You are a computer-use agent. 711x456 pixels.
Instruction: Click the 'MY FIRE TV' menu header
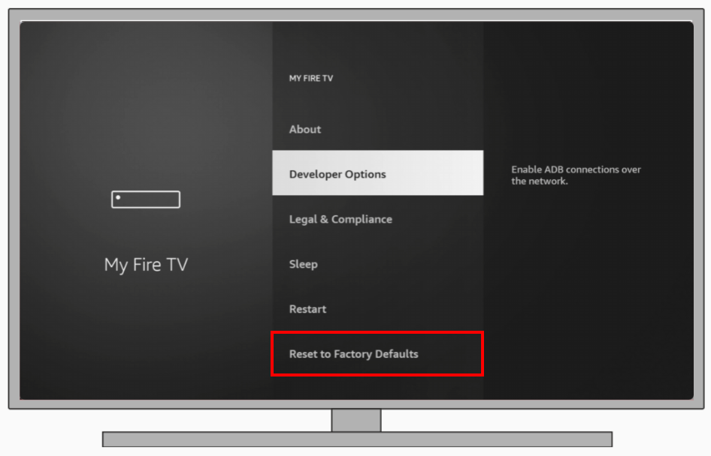click(311, 78)
